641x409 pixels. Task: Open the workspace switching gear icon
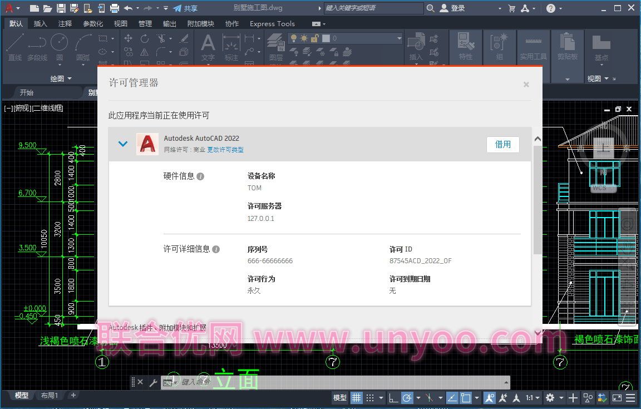pos(550,397)
